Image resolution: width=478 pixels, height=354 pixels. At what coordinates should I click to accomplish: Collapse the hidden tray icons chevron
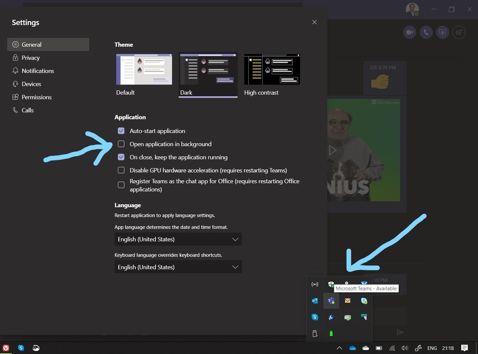pos(339,348)
